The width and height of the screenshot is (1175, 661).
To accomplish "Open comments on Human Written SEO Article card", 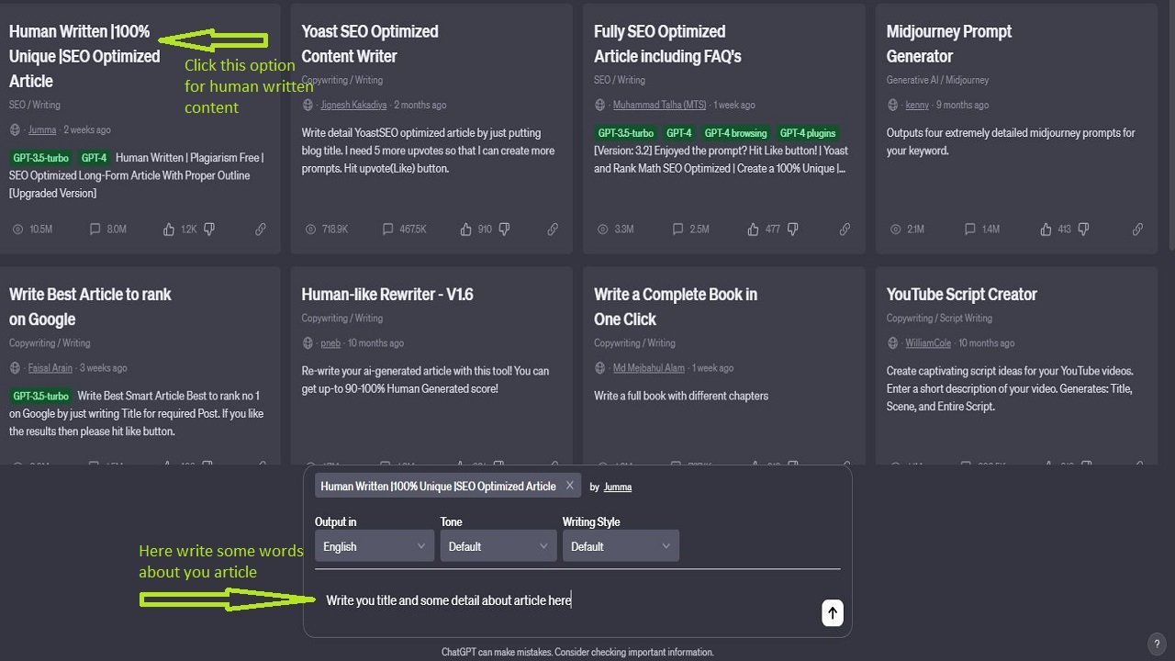I will tap(95, 229).
